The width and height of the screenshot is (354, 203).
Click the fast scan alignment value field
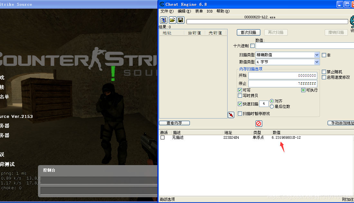[264, 104]
